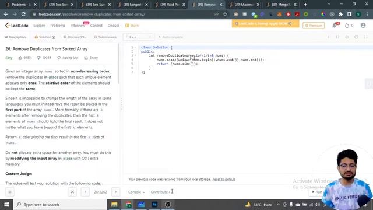This screenshot has width=373, height=210.
Task: Expand the Console panel
Action: click(136, 192)
